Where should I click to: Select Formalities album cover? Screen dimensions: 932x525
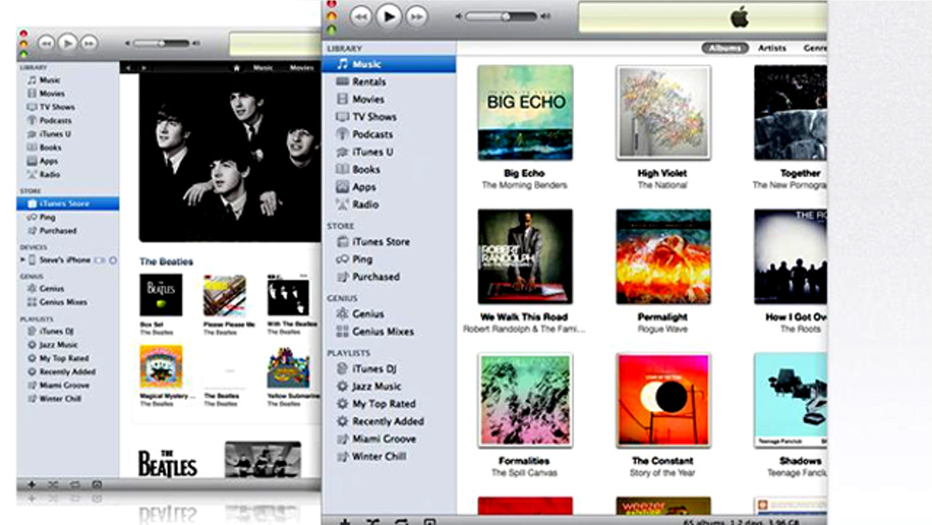(525, 400)
